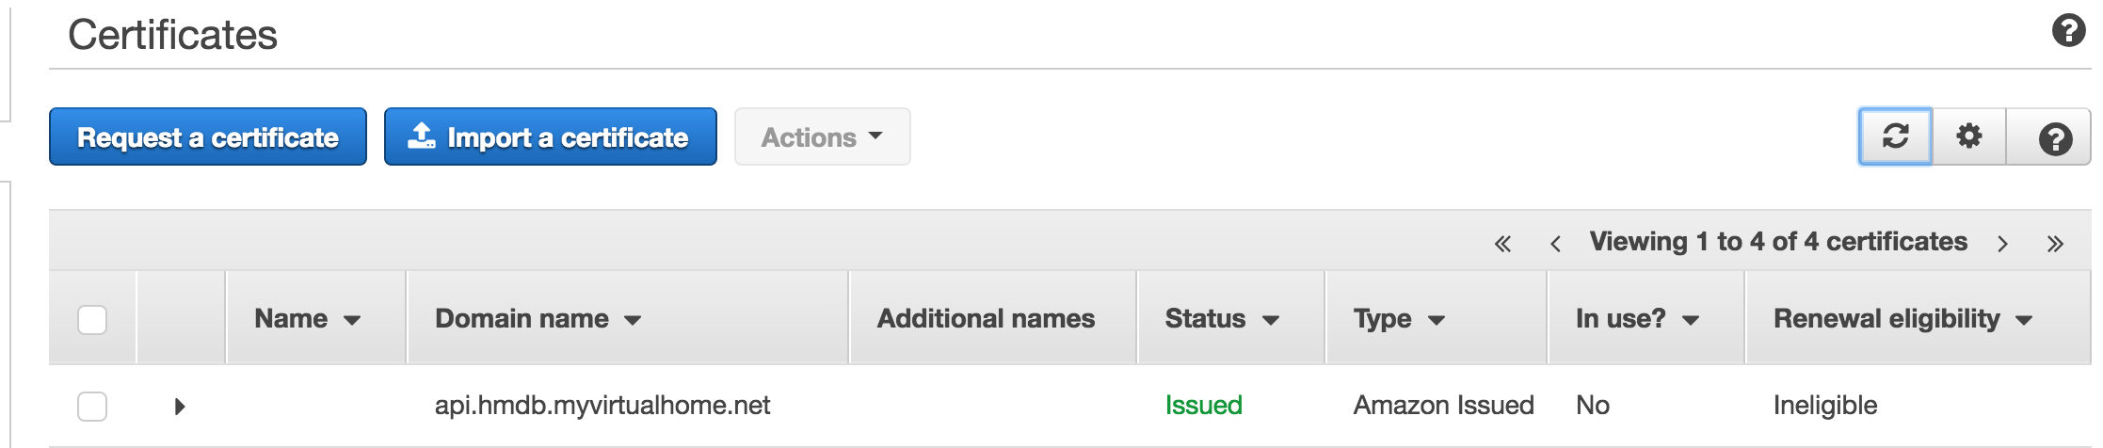This screenshot has height=448, width=2103.
Task: Sort by Renewal eligibility column
Action: 1902,319
